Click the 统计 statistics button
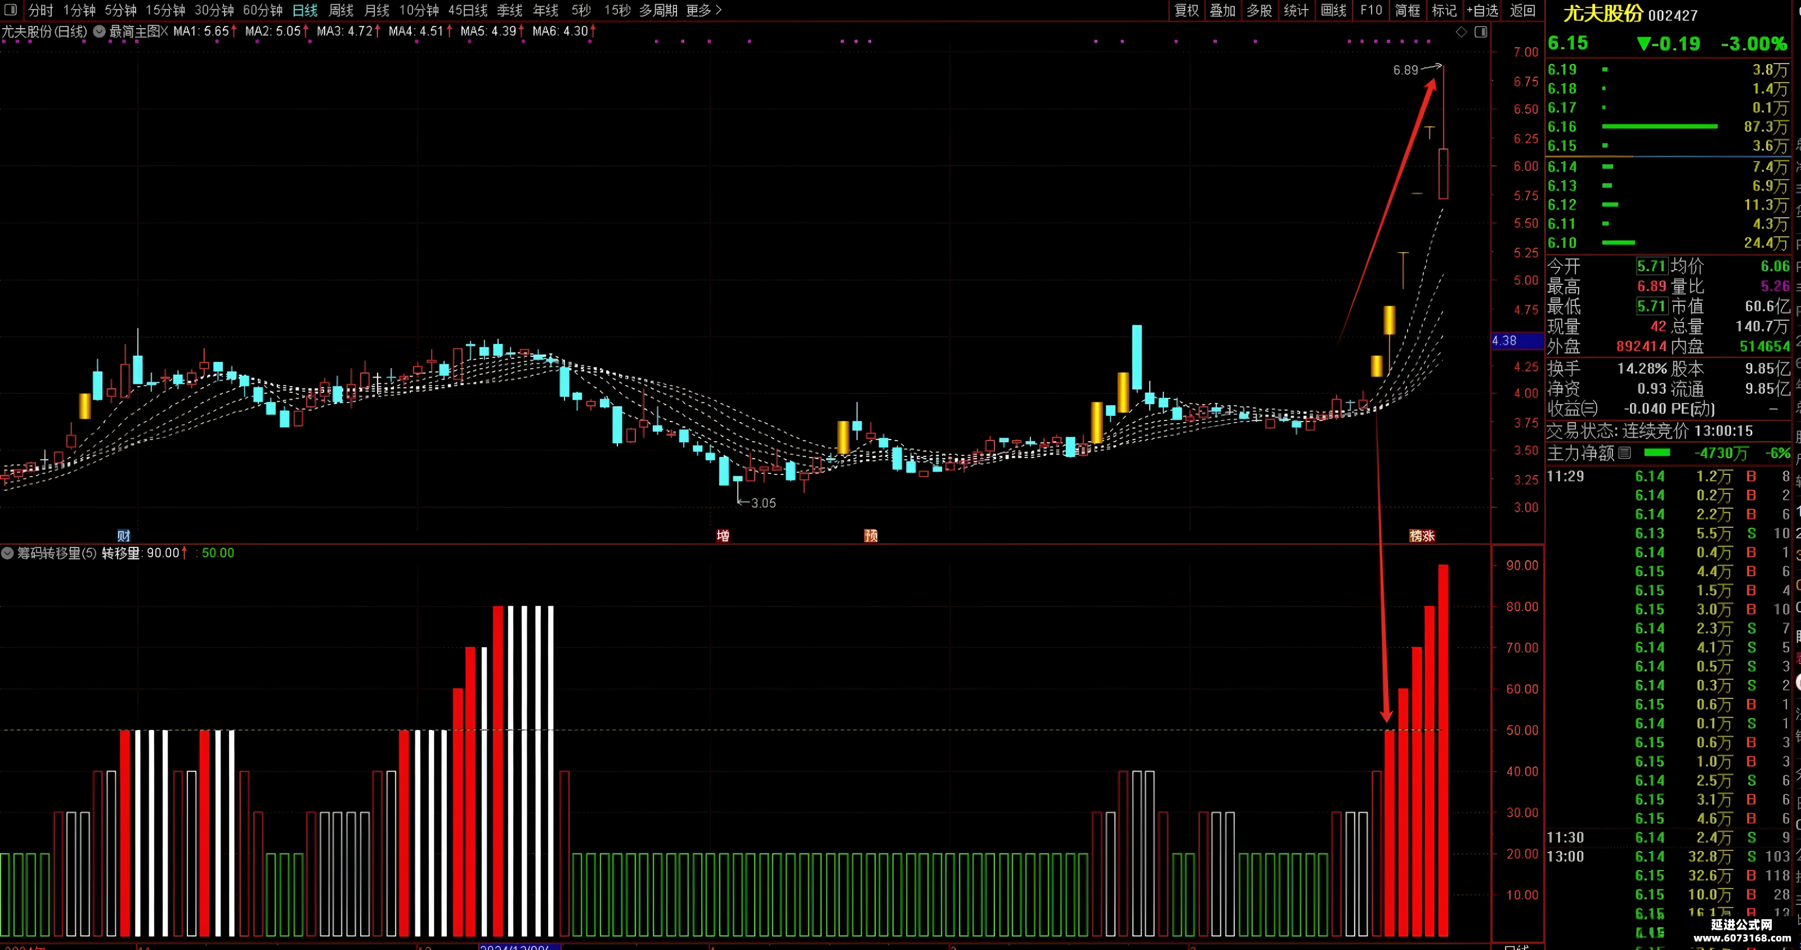This screenshot has height=950, width=1801. 1296,11
